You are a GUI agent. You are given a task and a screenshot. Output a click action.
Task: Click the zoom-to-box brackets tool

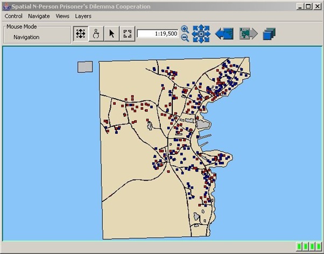tap(127, 33)
